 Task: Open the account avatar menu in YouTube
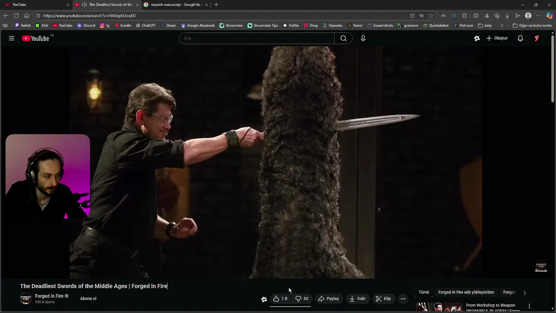pos(537,38)
